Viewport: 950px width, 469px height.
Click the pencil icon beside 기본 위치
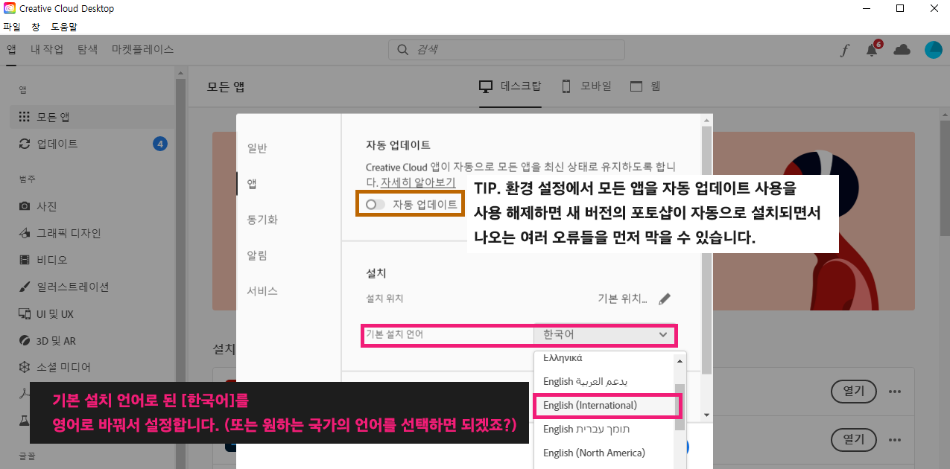pyautogui.click(x=665, y=299)
